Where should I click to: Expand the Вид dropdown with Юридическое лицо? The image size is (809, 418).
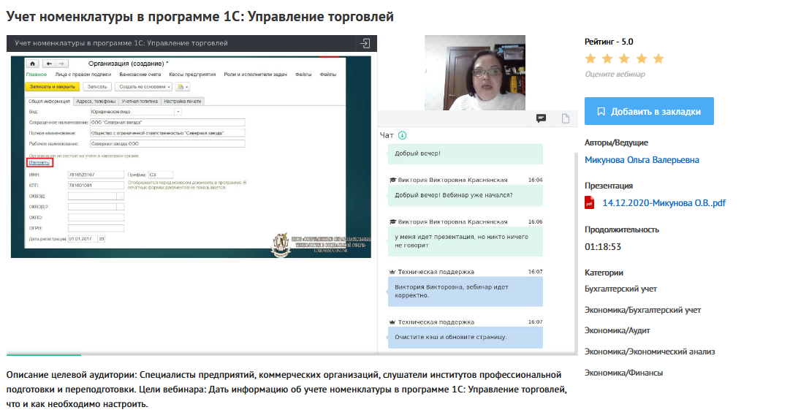178,112
